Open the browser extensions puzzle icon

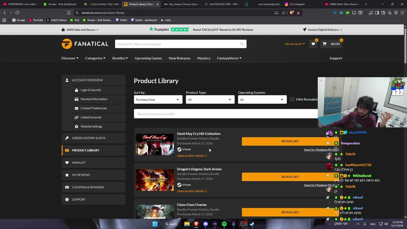click(x=354, y=13)
